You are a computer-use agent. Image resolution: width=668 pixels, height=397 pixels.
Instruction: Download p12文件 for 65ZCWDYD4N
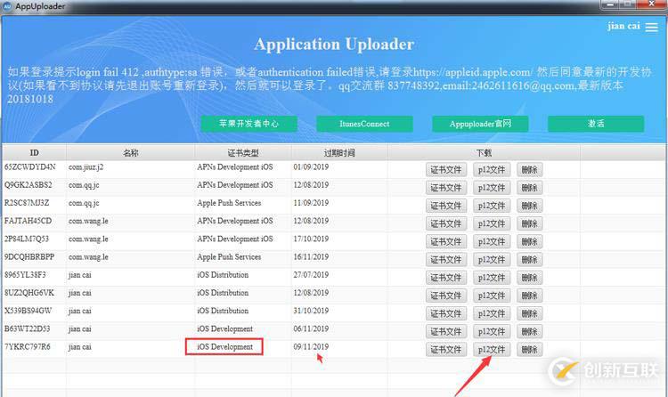492,169
